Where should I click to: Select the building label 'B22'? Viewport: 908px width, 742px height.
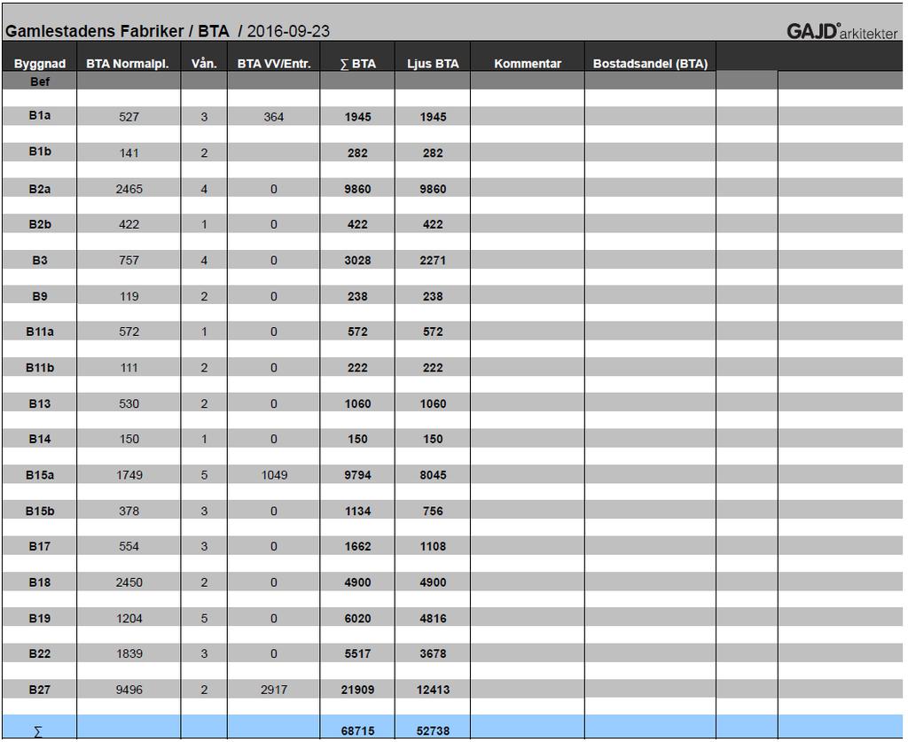coord(40,653)
